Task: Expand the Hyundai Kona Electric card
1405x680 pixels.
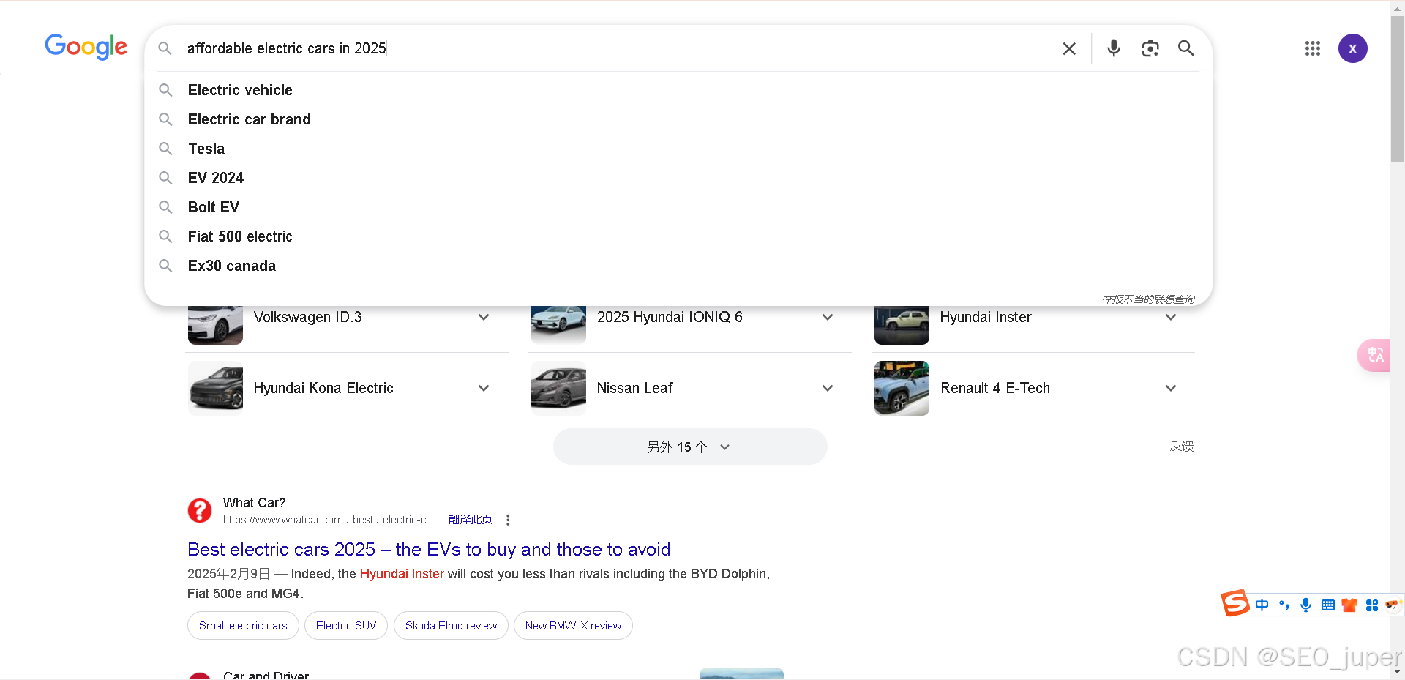Action: [484, 388]
